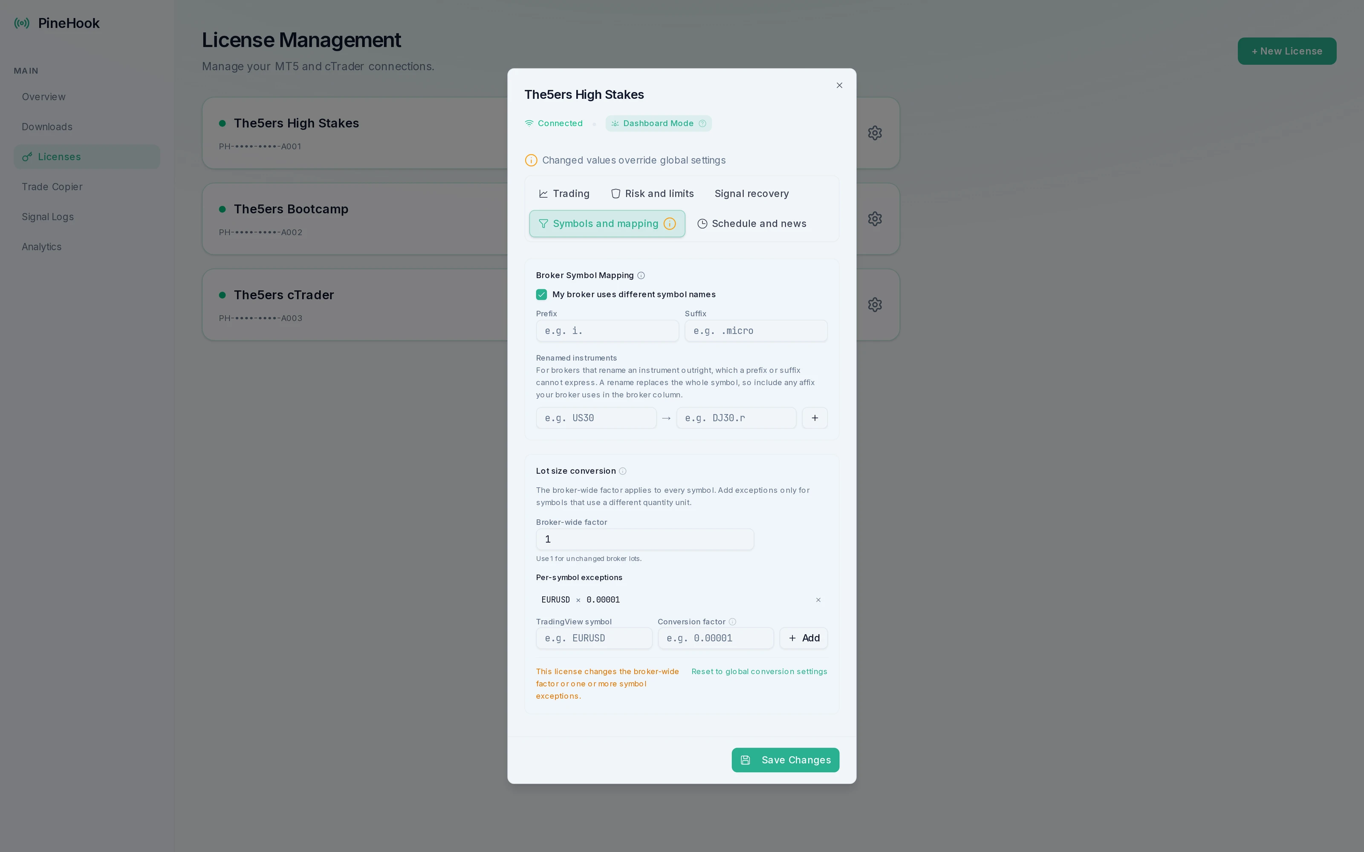Screen dimensions: 1364x852
Task: Focus the Conversion factor input
Action: point(716,639)
